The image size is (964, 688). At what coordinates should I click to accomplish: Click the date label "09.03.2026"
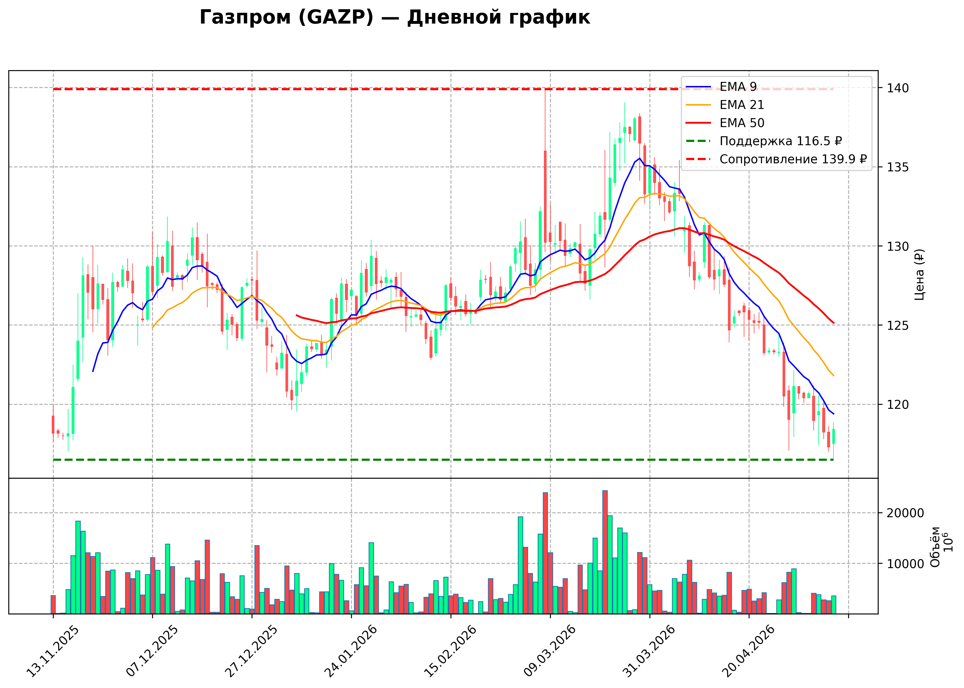coord(550,651)
